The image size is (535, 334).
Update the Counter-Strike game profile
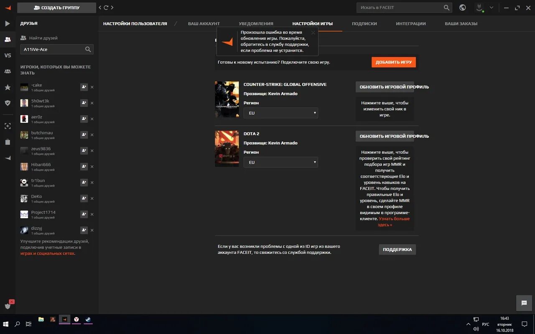click(x=385, y=87)
